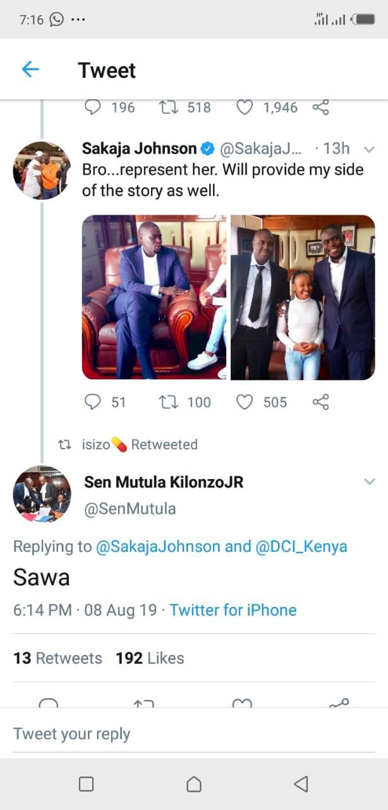This screenshot has height=810, width=388.
Task: Open the @SakajaJohnson mention link
Action: [158, 547]
